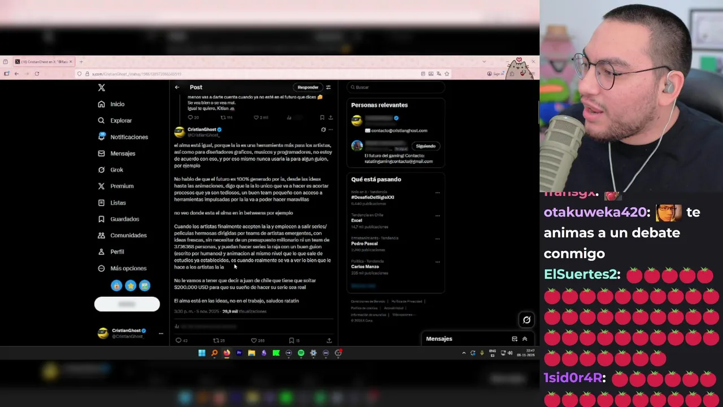The width and height of the screenshot is (723, 407).
Task: Open account switcher dots beside CristianGhost at bottom
Action: click(161, 334)
